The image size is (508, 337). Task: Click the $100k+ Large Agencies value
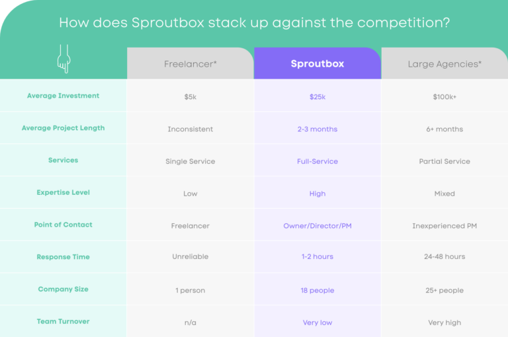444,97
